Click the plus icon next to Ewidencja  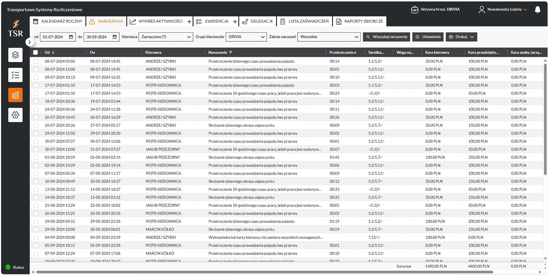pos(235,22)
